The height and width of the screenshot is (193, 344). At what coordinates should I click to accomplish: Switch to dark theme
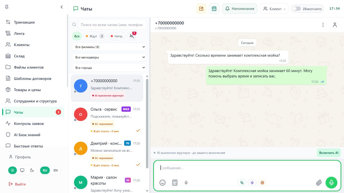click(x=32, y=170)
